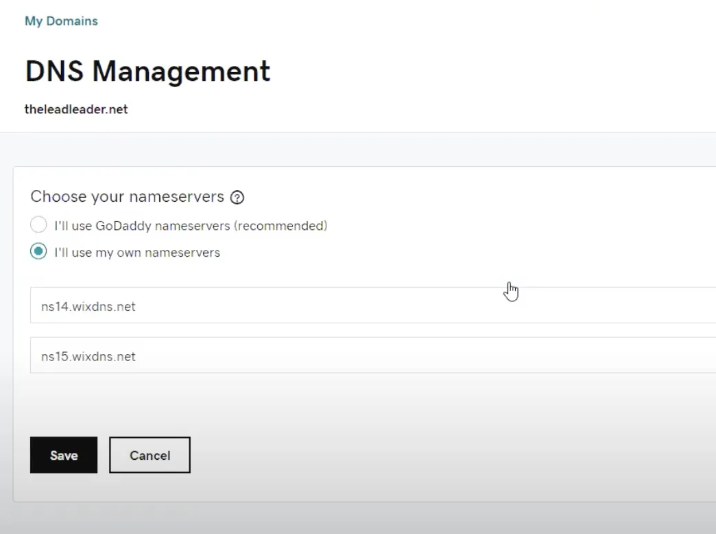
Task: Focus the ns15.wixdns.net nameserver field
Action: pos(373,356)
